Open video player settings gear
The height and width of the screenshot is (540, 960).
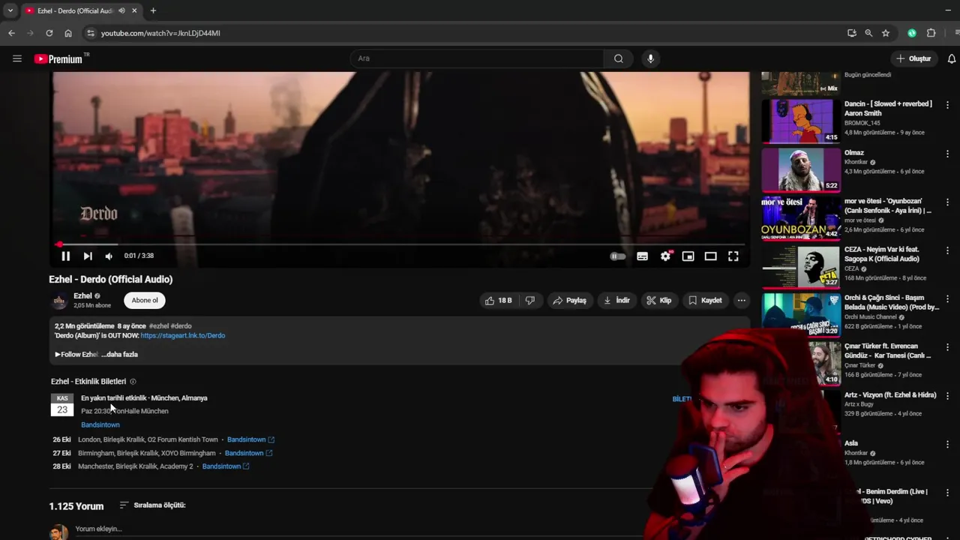665,256
